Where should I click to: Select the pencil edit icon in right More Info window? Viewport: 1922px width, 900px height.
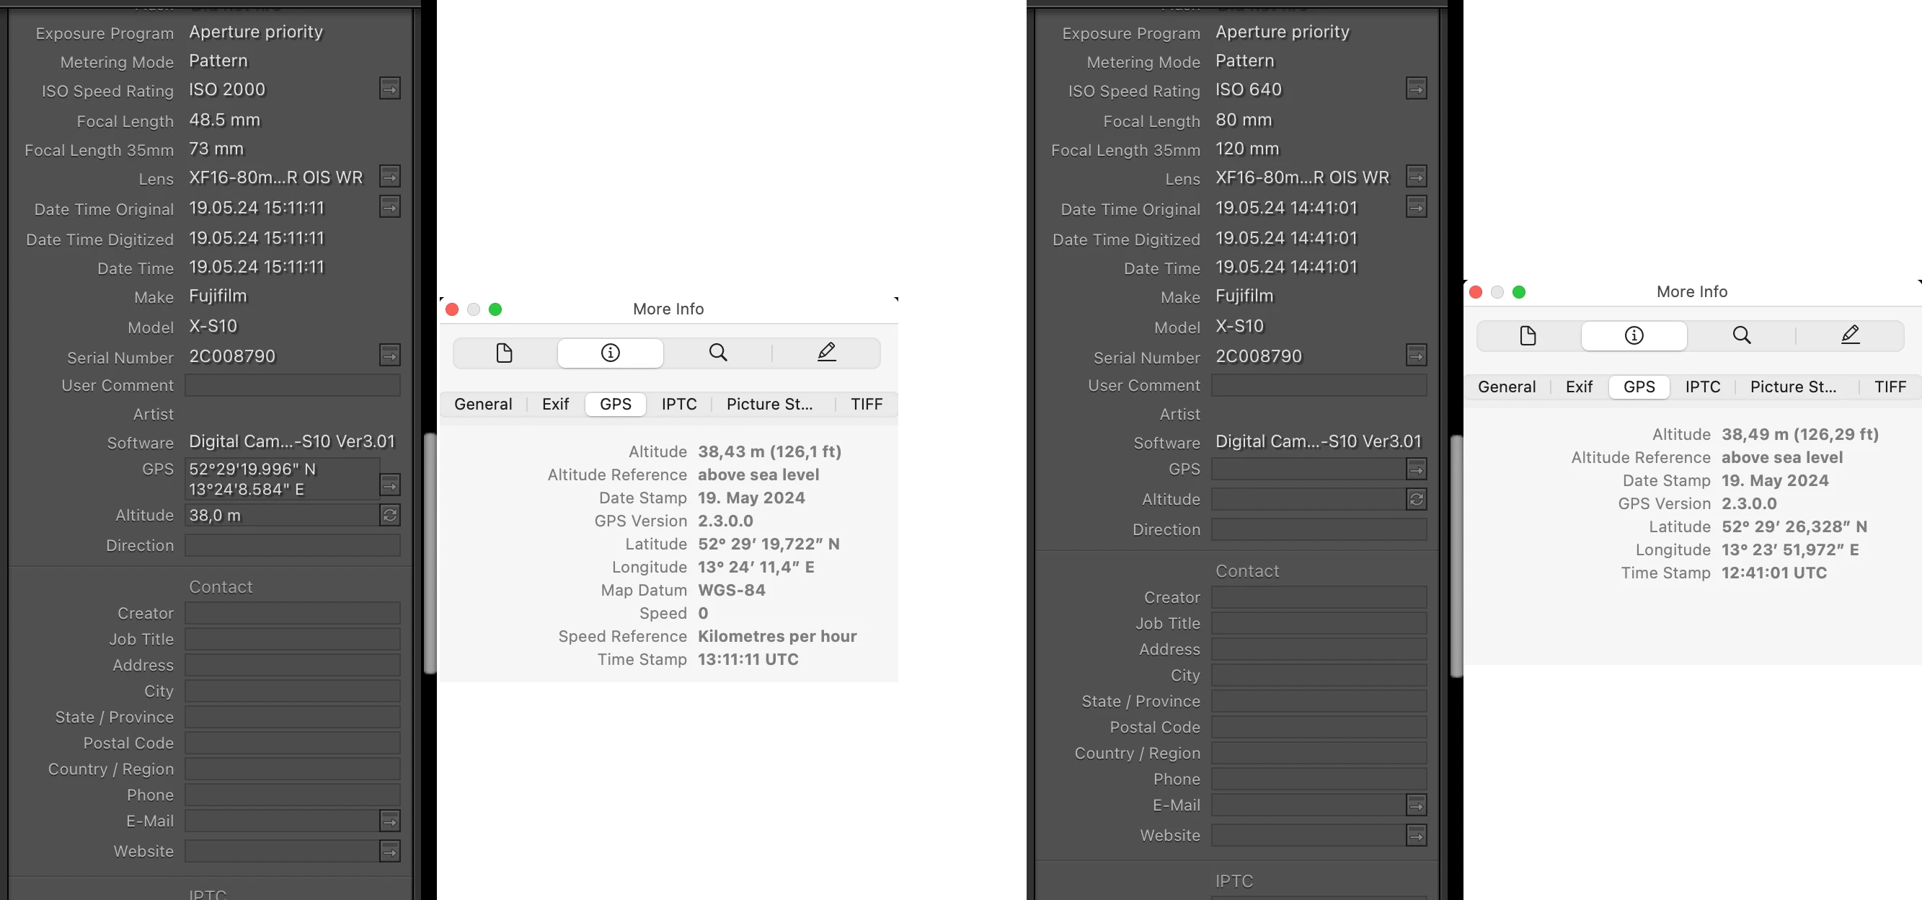1850,335
